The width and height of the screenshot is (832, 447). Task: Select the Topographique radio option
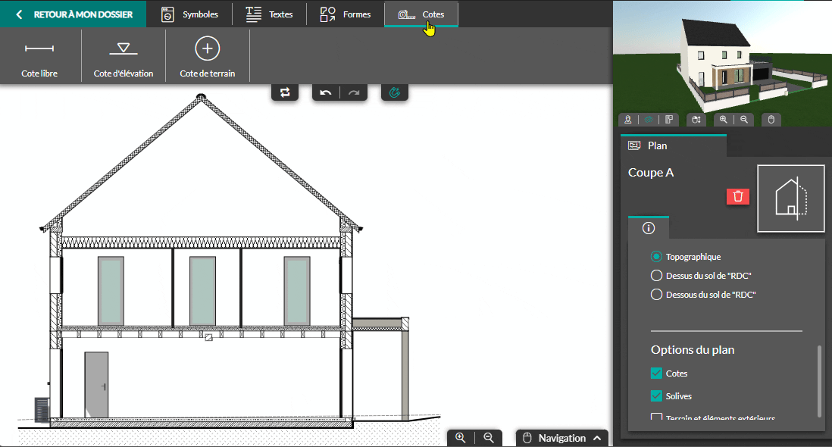coord(657,257)
